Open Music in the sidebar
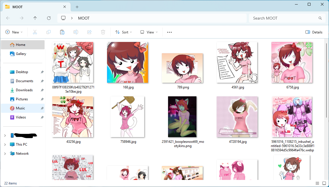Screen dimensions: 329x187 (x=23, y=108)
